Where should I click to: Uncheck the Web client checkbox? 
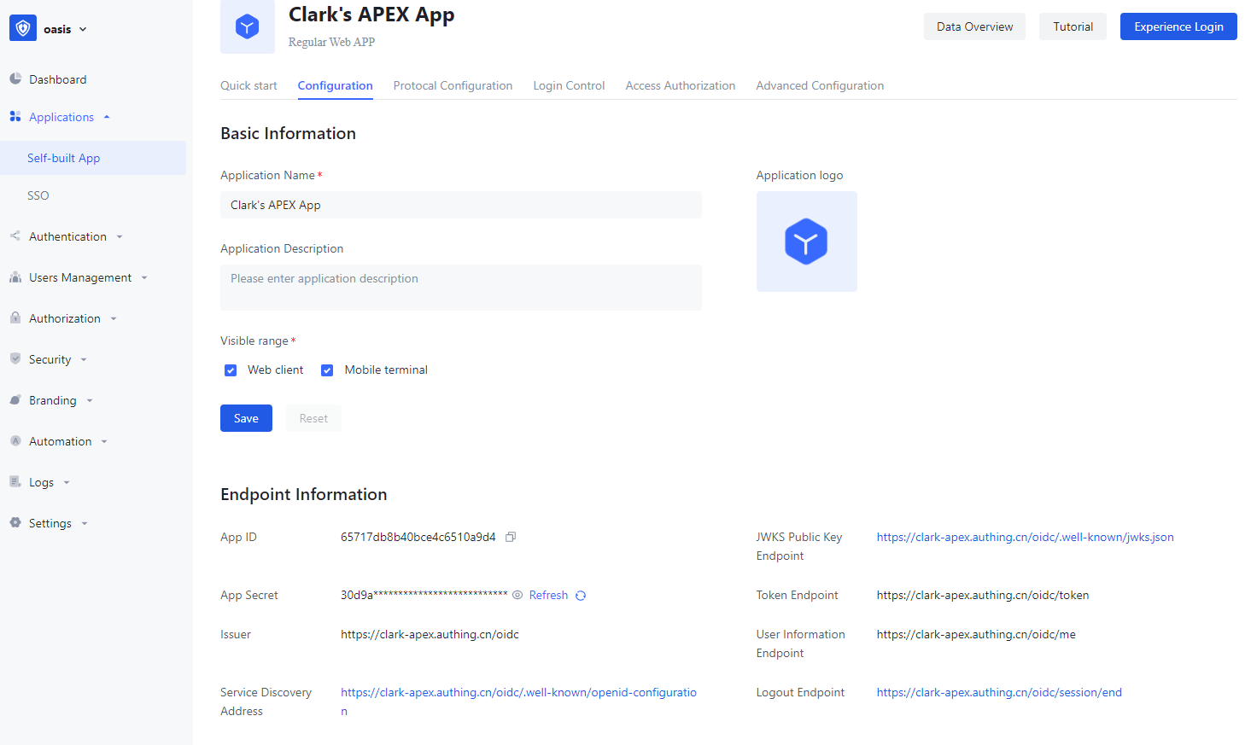pyautogui.click(x=231, y=370)
